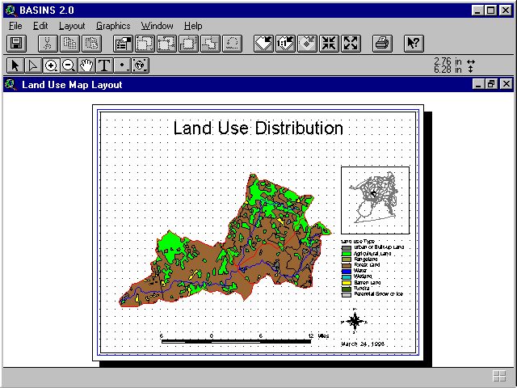Select the hand Pan tool
The image size is (517, 388).
click(x=86, y=65)
